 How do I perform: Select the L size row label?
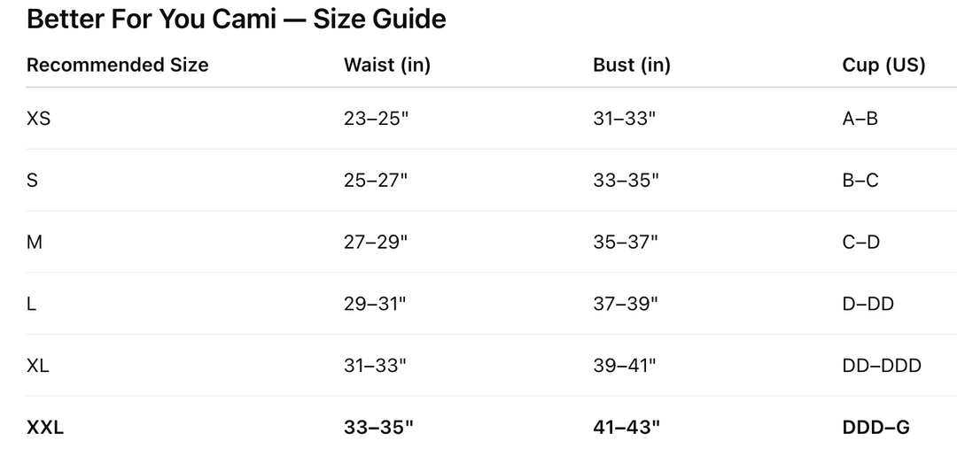point(32,304)
